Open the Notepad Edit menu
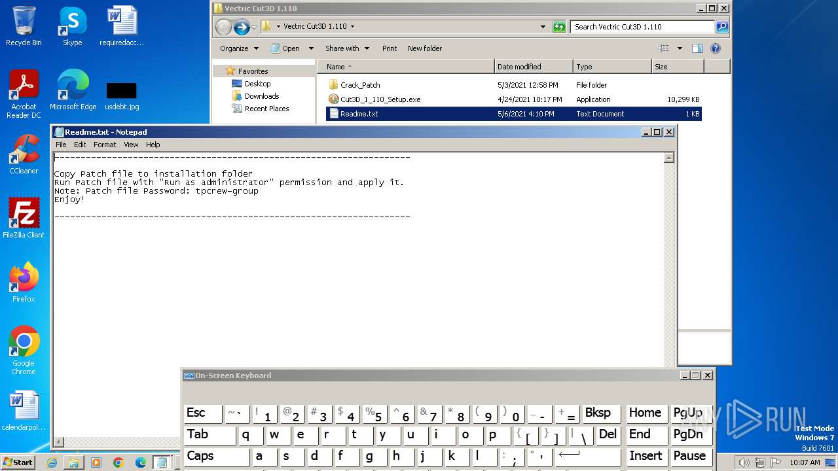 click(80, 145)
